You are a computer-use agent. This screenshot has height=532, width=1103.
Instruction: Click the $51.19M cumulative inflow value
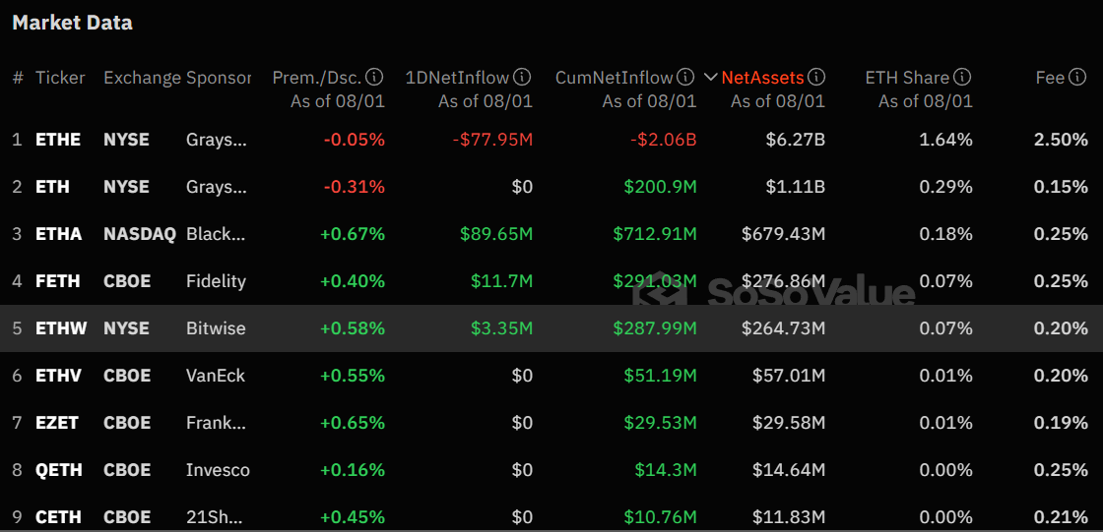[x=660, y=376]
